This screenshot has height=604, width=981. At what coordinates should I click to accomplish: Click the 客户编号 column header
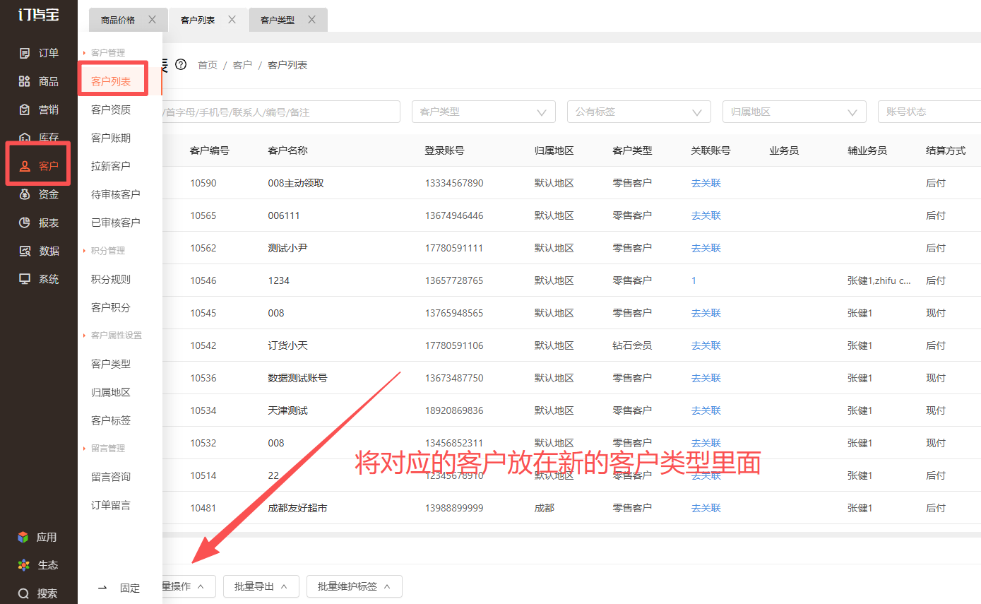[x=210, y=150]
